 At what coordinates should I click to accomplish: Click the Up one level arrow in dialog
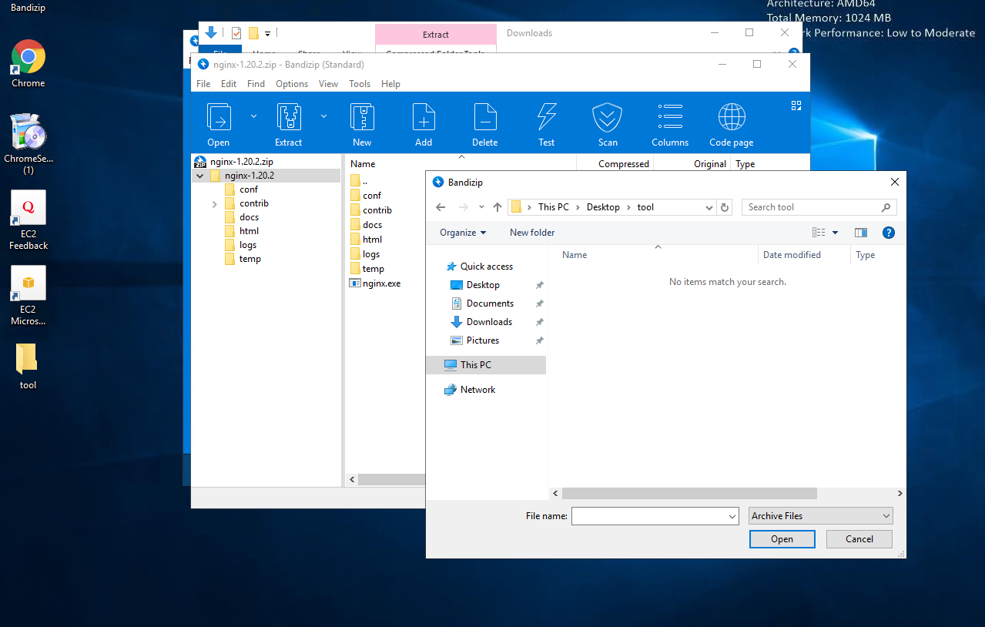tap(498, 207)
